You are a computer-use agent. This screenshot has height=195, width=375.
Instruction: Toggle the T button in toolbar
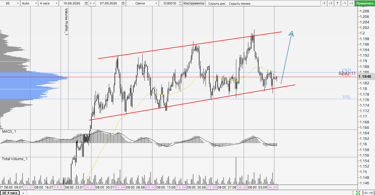point(337,3)
